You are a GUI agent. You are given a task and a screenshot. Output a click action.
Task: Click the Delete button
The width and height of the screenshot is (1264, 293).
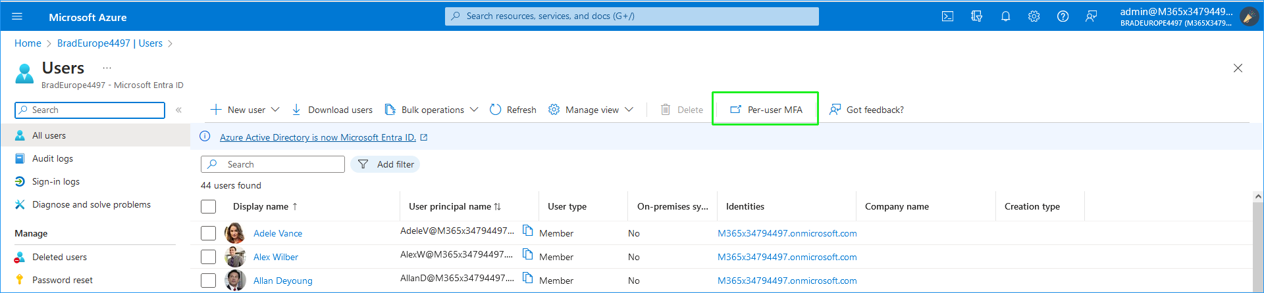point(682,110)
